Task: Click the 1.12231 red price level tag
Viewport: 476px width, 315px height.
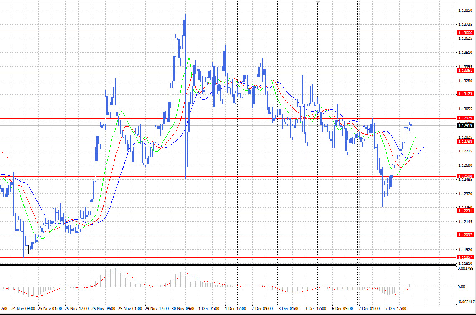Action: click(465, 211)
